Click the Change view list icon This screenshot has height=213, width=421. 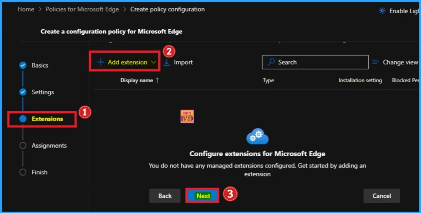point(376,63)
